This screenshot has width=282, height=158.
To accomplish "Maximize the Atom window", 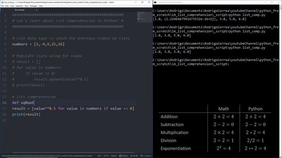I will [142, 2].
